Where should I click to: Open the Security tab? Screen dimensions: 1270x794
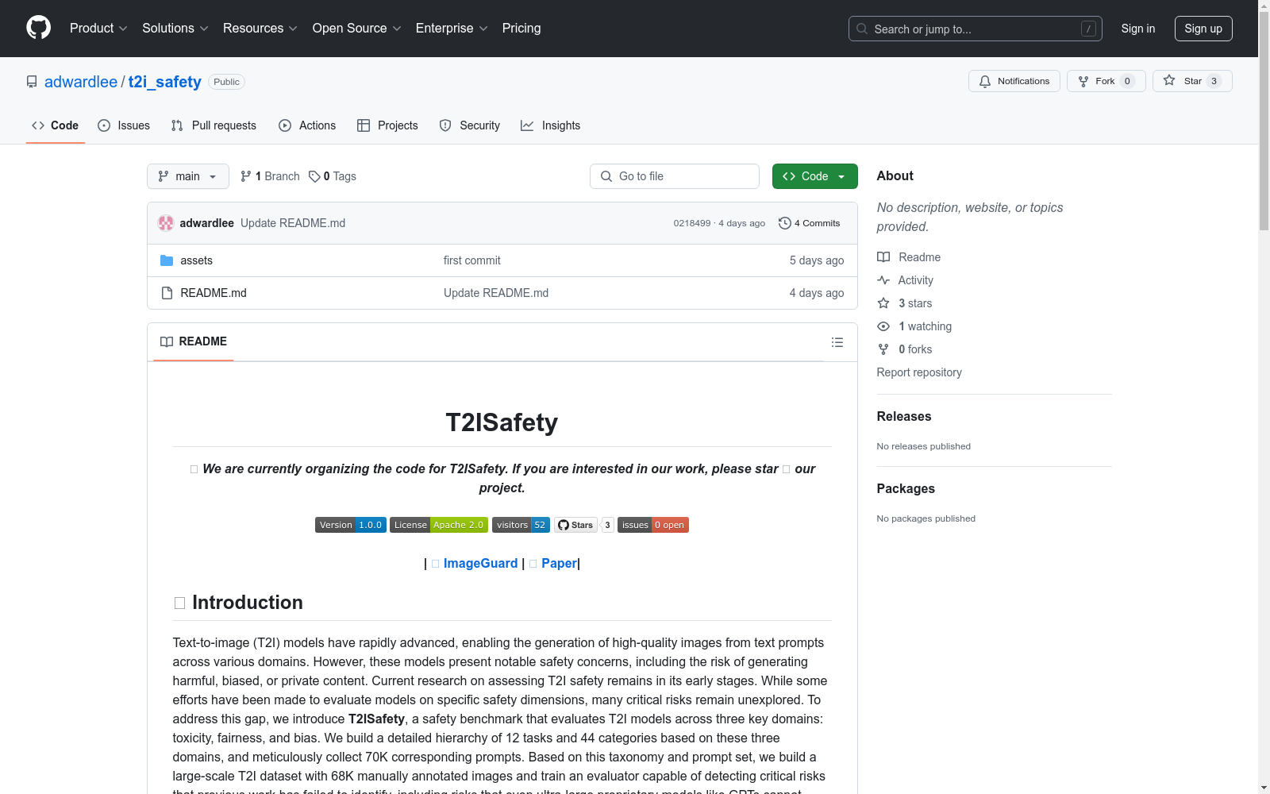coord(470,125)
